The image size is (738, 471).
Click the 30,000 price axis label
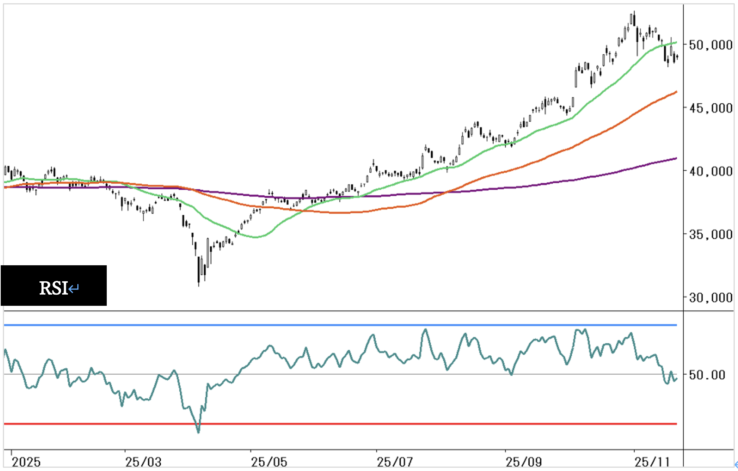(x=710, y=298)
